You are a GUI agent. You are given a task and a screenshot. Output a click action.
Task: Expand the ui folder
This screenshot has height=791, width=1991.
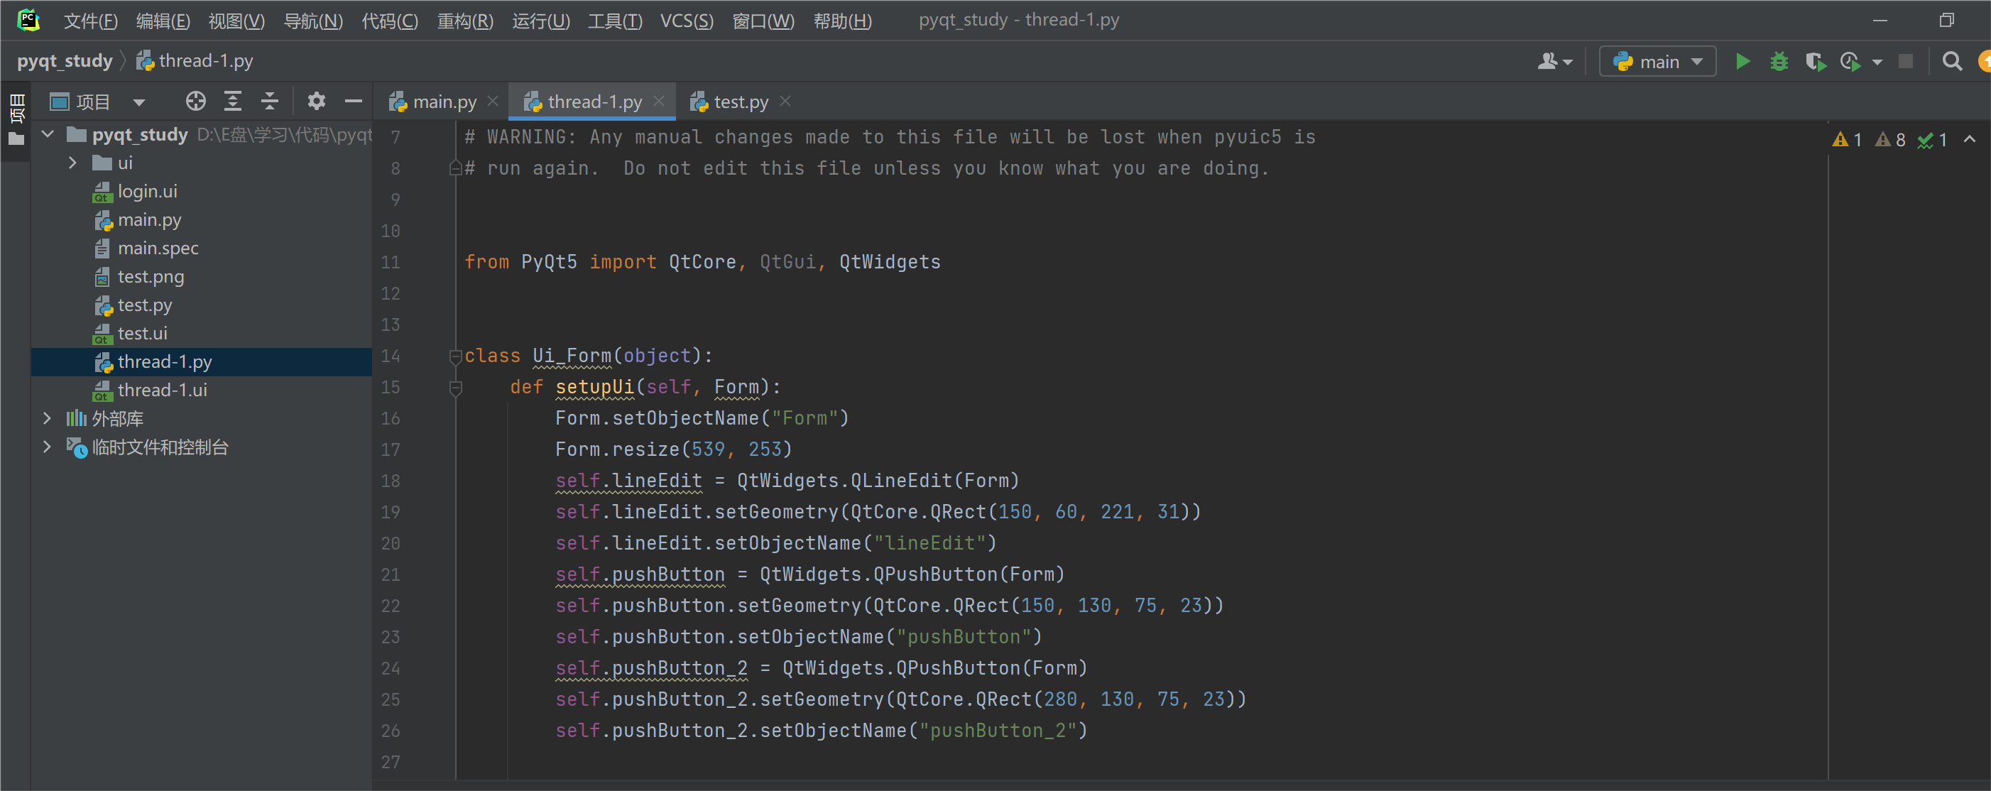(72, 163)
